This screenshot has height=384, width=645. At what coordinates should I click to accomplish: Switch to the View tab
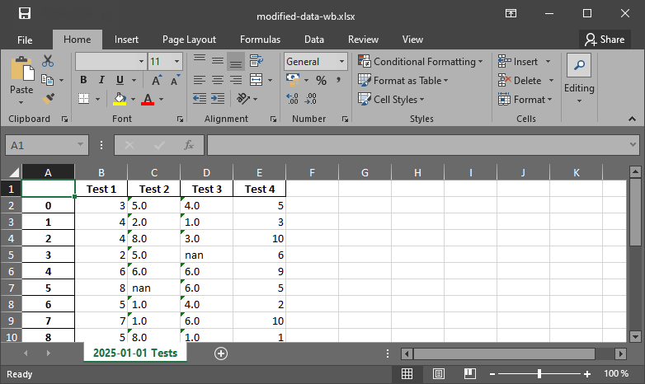tap(412, 40)
